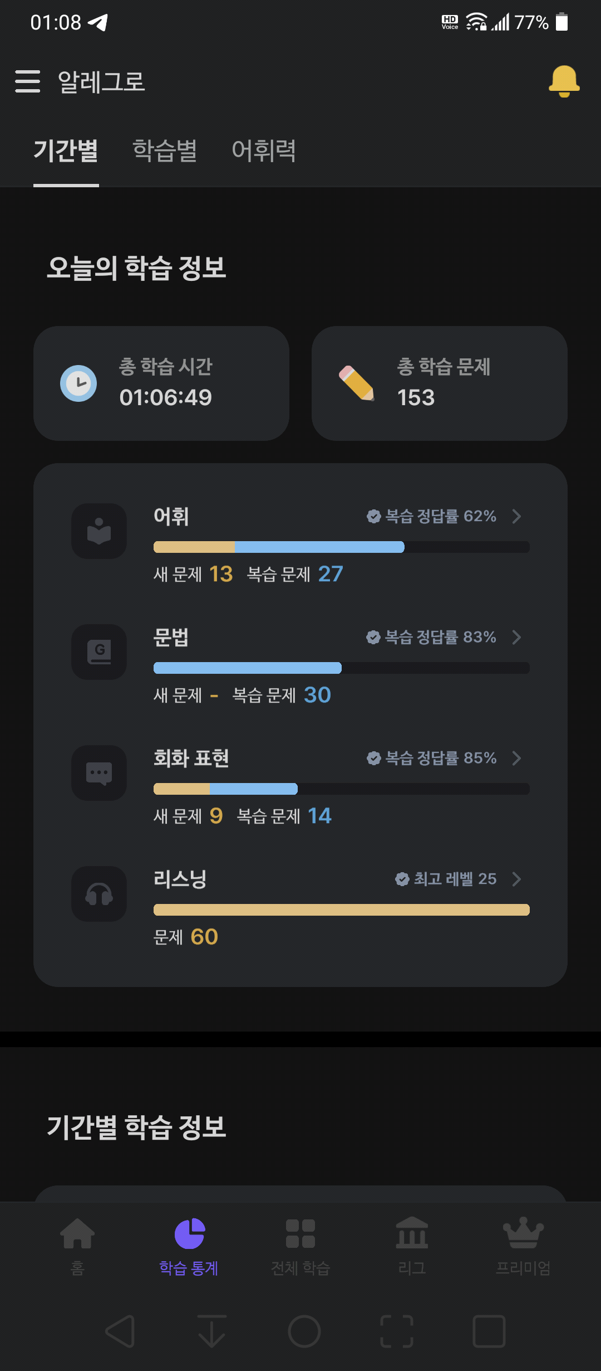Switch to the 어휘력 tab
Image resolution: width=601 pixels, height=1371 pixels.
click(x=264, y=150)
